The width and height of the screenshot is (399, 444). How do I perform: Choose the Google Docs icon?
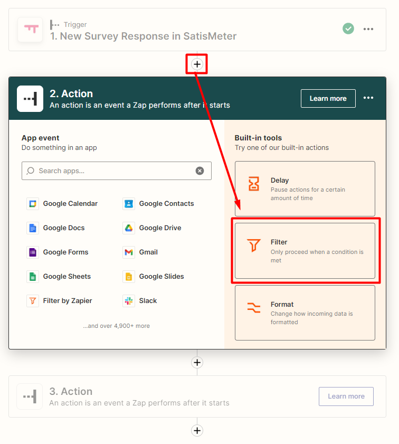33,228
